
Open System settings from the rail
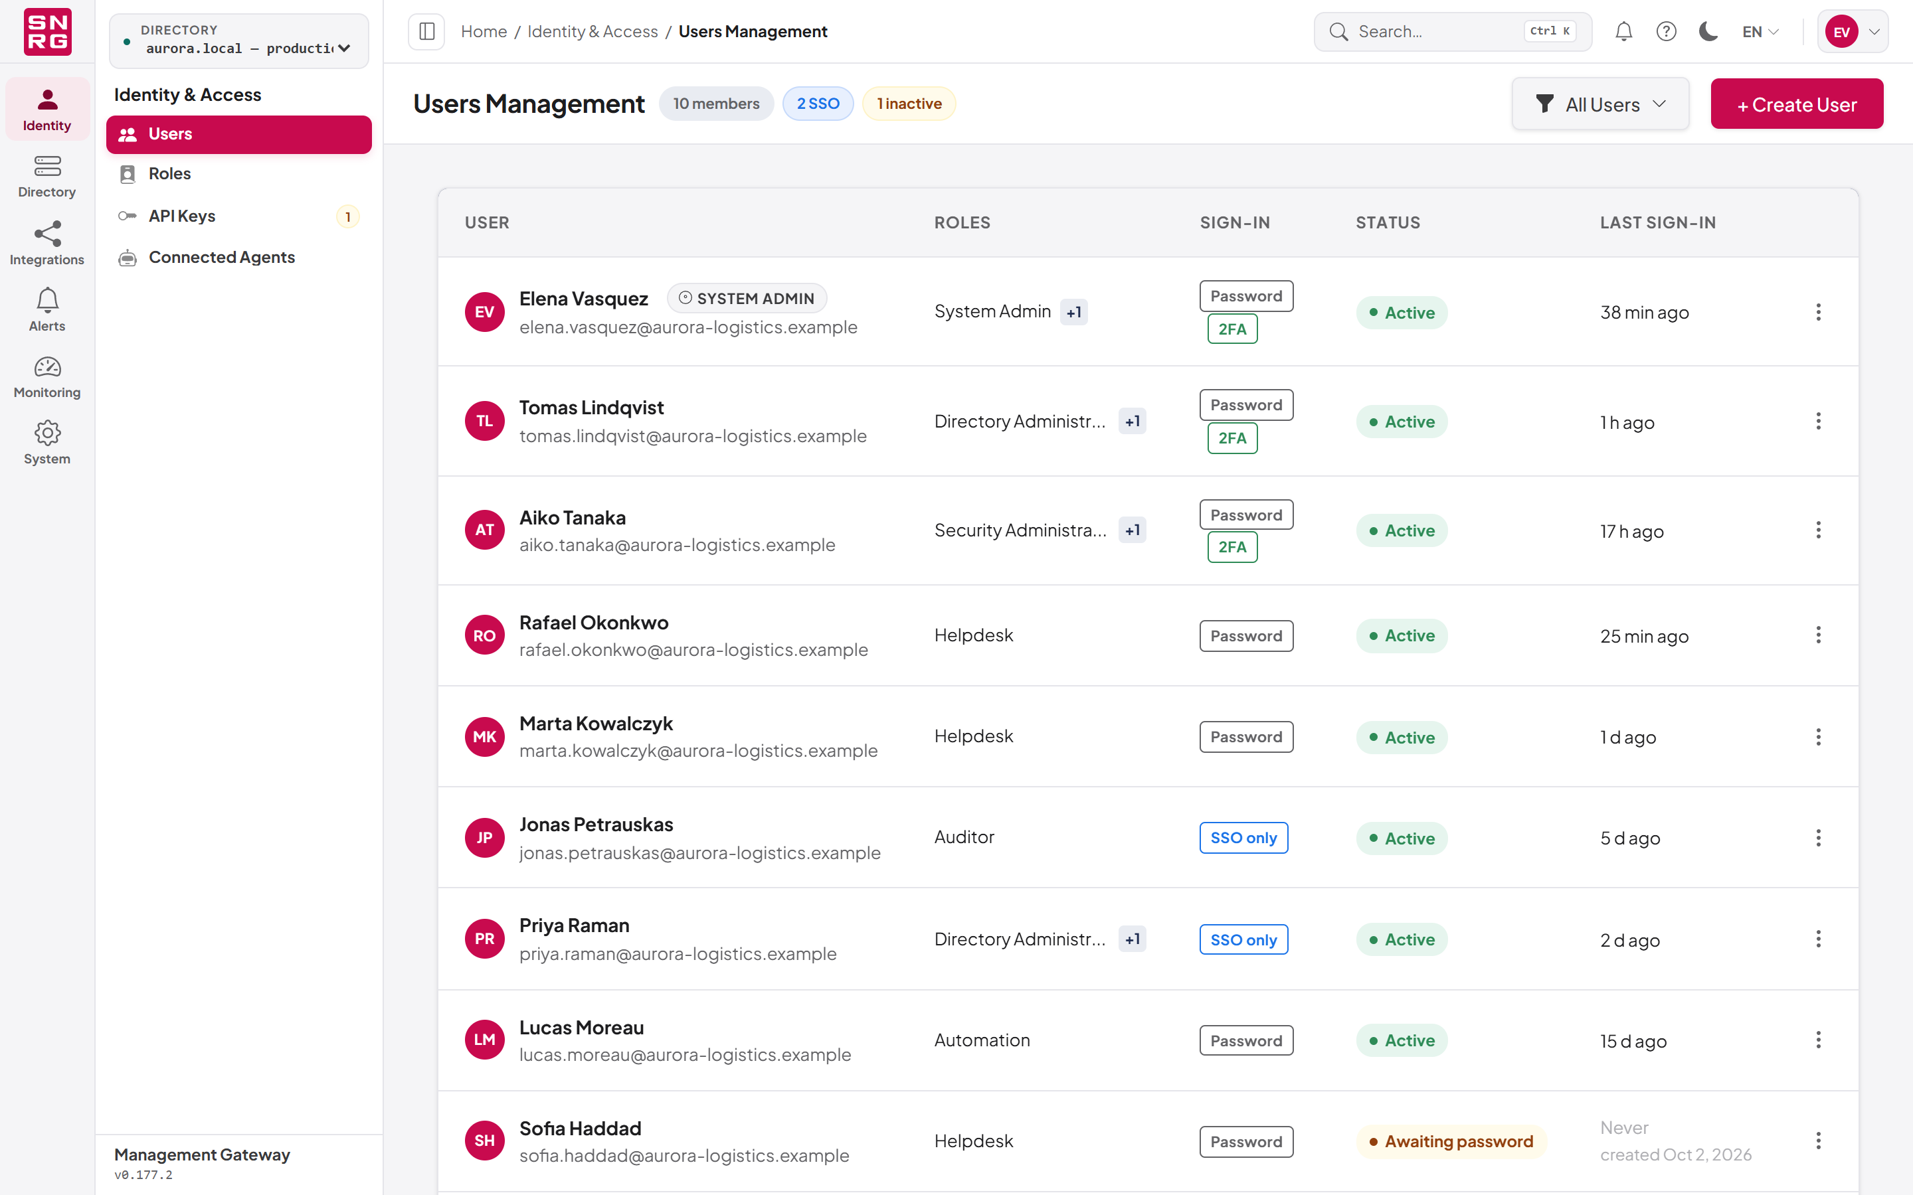[47, 443]
